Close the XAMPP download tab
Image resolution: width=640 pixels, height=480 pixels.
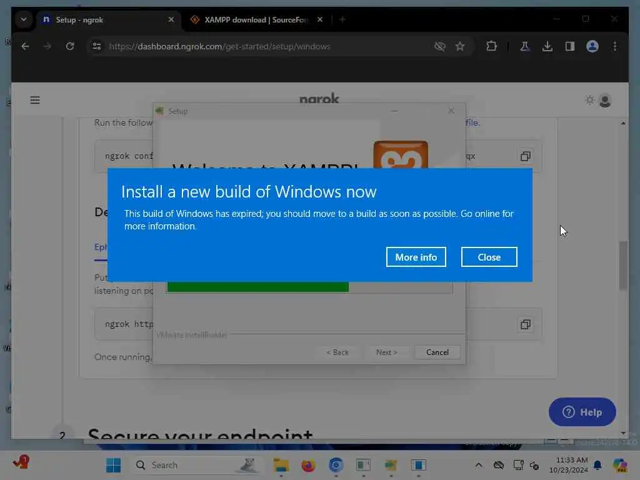(320, 19)
